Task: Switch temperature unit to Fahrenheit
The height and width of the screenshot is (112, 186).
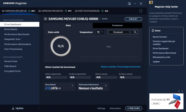Action: (102, 32)
